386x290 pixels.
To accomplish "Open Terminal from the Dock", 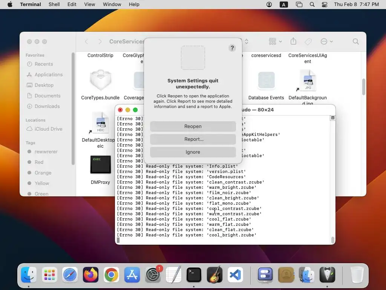I will (194, 275).
